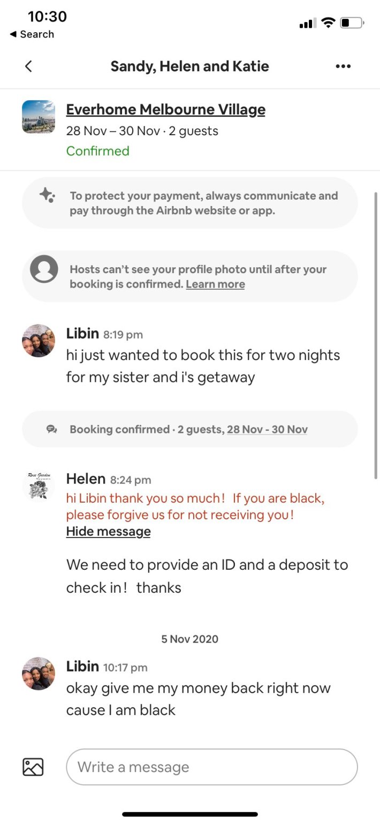Tap the Wi-Fi status icon
The height and width of the screenshot is (824, 380).
[329, 23]
